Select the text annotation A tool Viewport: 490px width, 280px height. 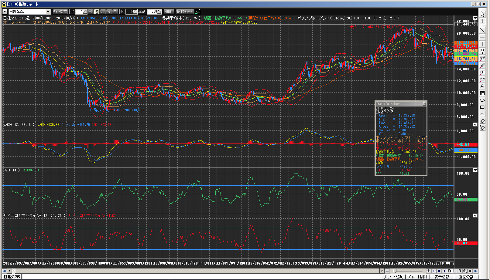(482, 86)
